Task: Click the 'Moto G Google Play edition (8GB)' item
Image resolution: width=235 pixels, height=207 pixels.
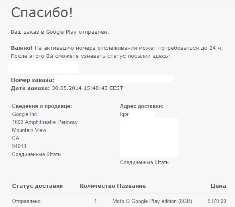Action: point(152,201)
